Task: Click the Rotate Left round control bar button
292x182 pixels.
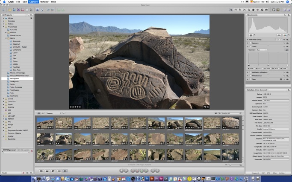Action: 121,170
